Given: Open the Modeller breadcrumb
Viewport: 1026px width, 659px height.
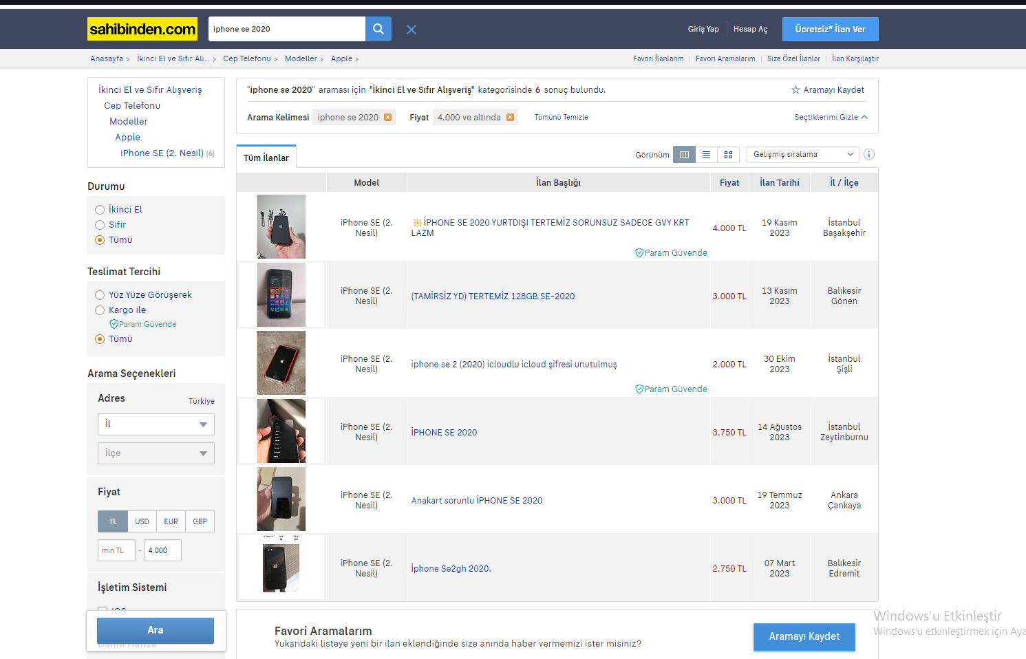Looking at the screenshot, I should click(x=301, y=58).
